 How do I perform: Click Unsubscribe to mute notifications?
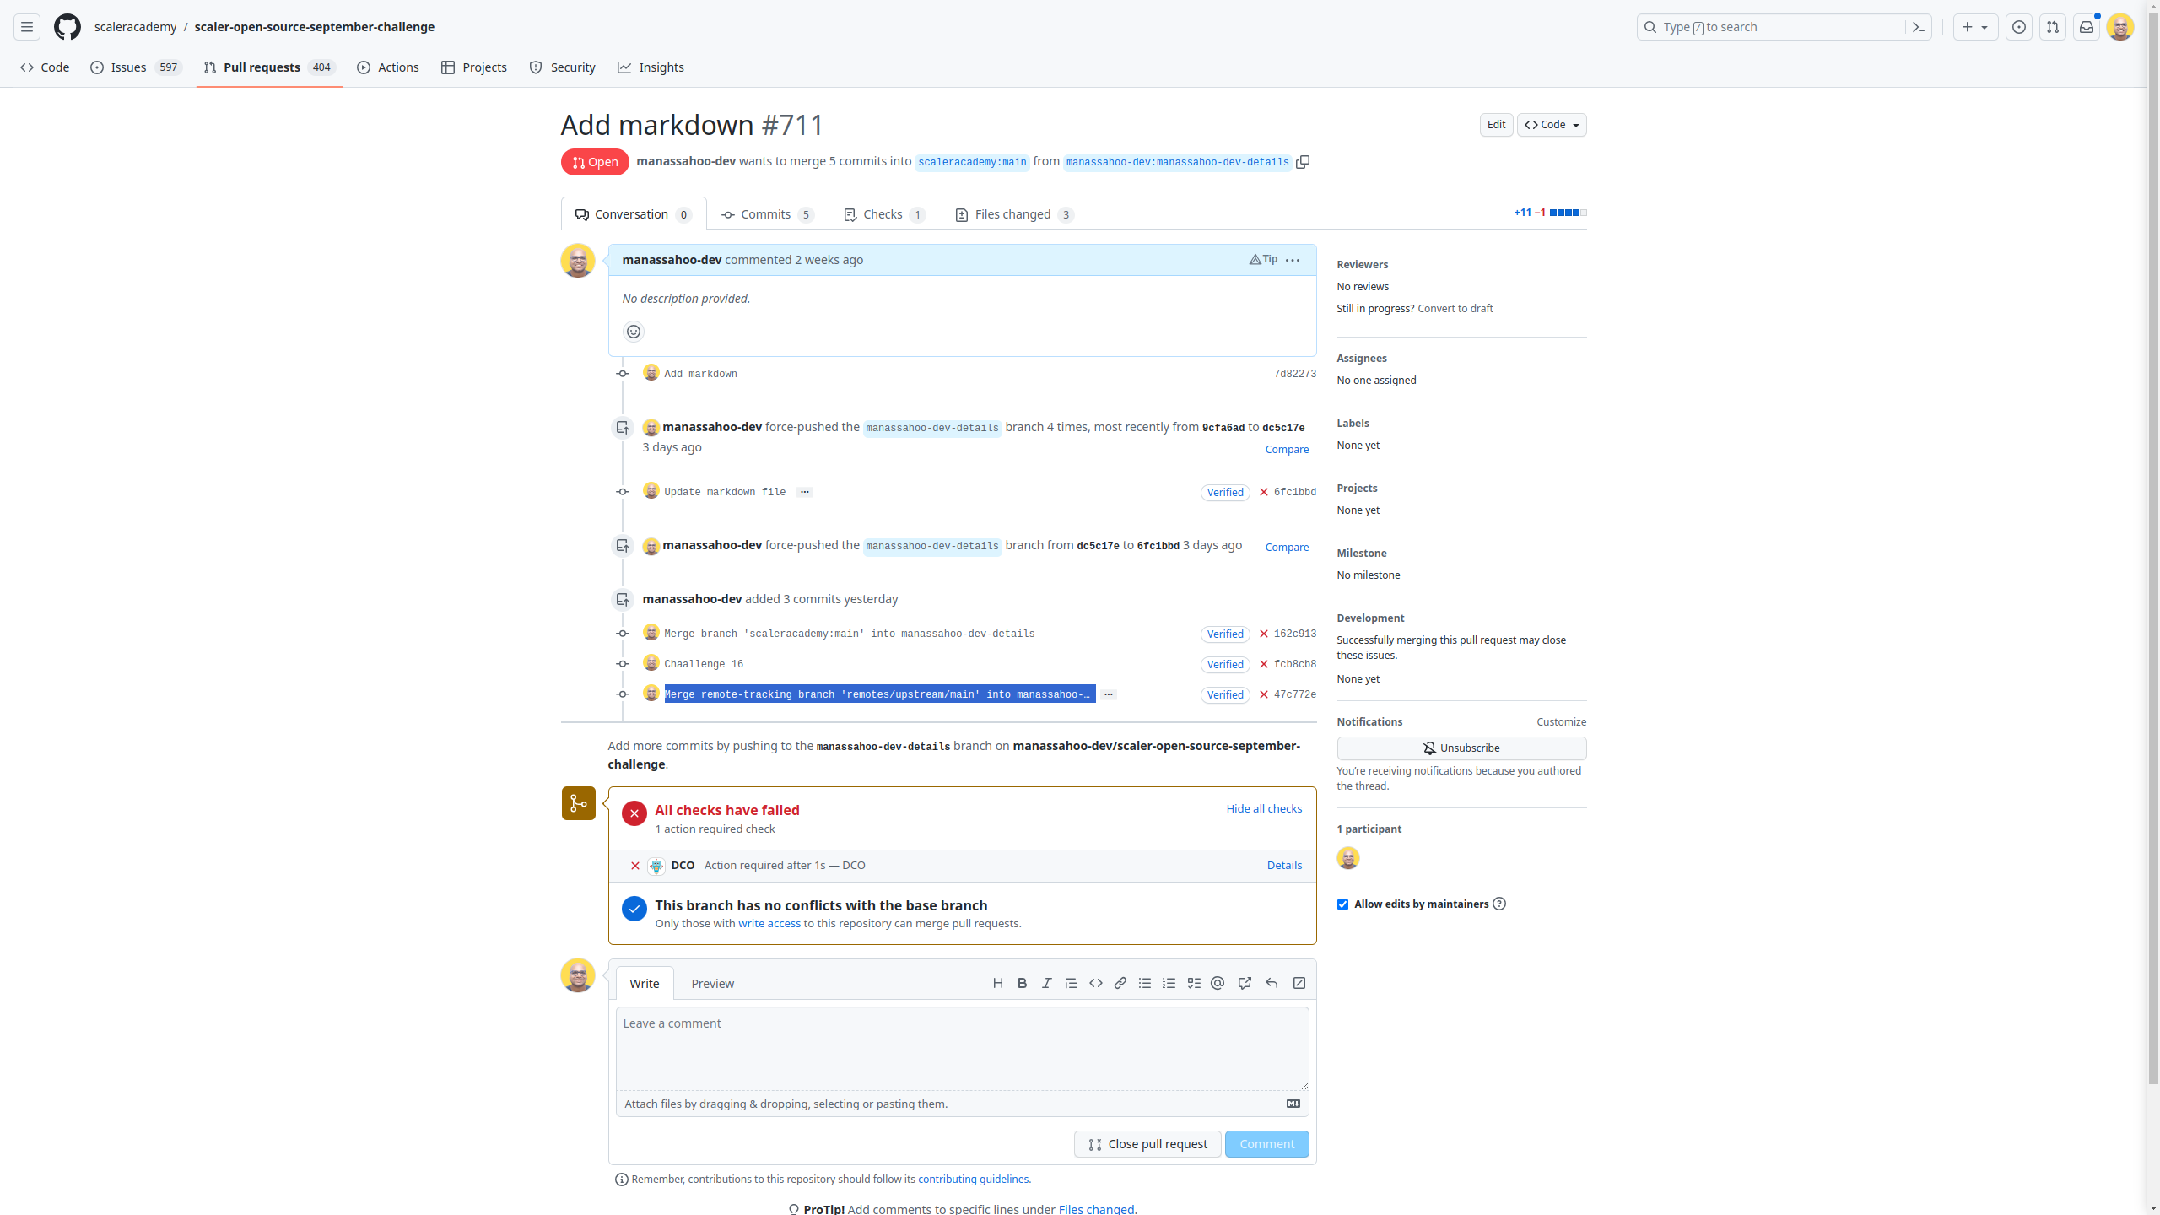click(x=1461, y=748)
